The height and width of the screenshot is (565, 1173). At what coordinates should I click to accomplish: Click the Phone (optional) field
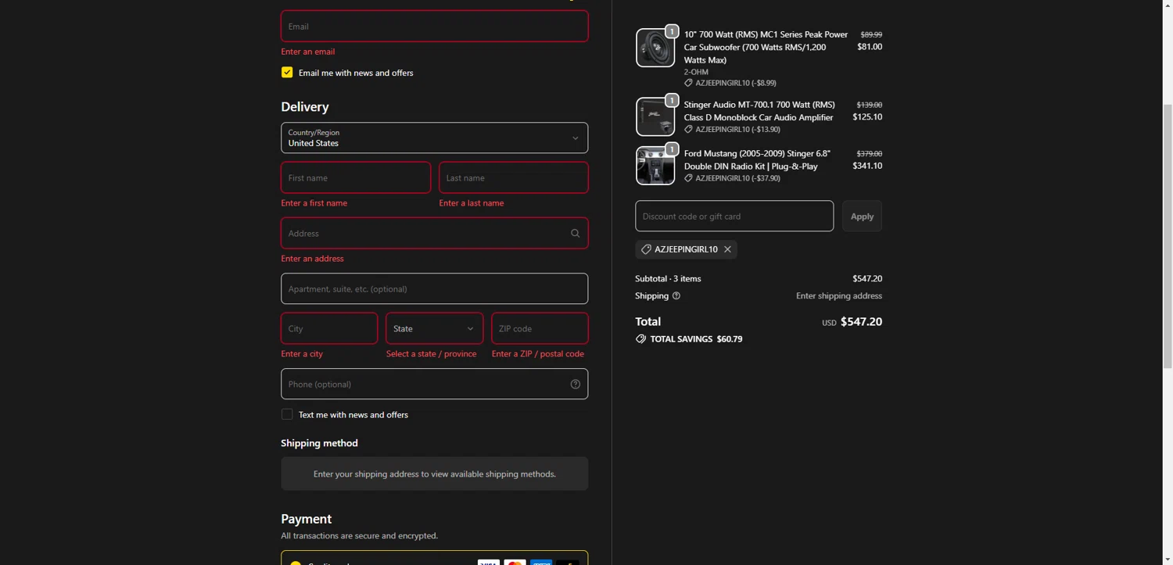coord(434,384)
